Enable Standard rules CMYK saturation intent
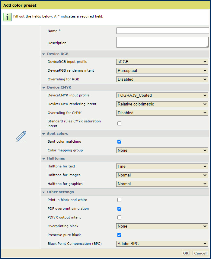211x259 pixels. click(119, 123)
